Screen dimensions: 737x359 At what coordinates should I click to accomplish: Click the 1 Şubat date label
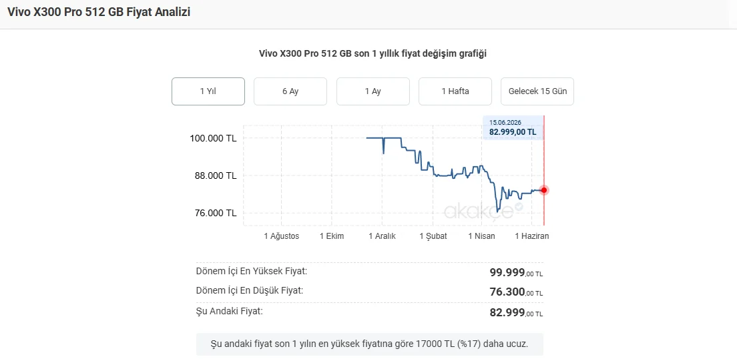tap(433, 236)
